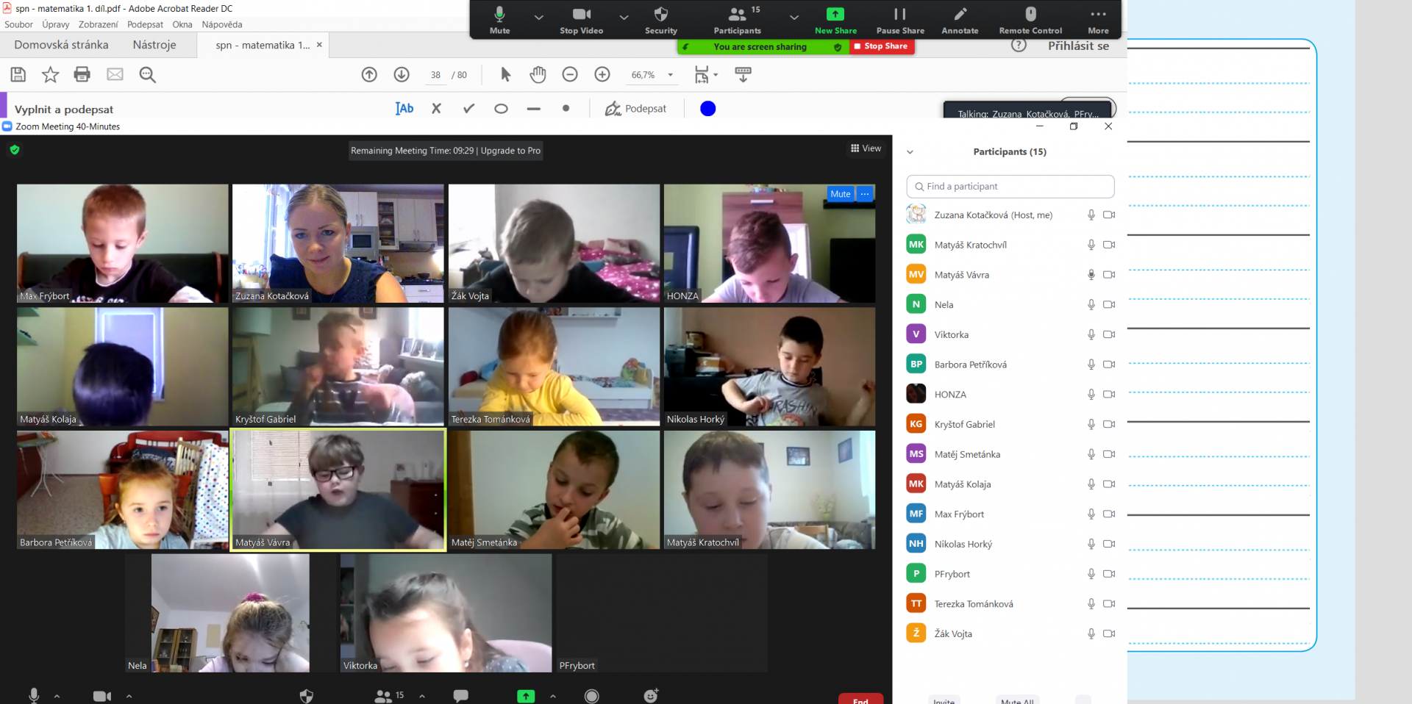
Task: Open the Podepsat sign tool
Action: (635, 109)
